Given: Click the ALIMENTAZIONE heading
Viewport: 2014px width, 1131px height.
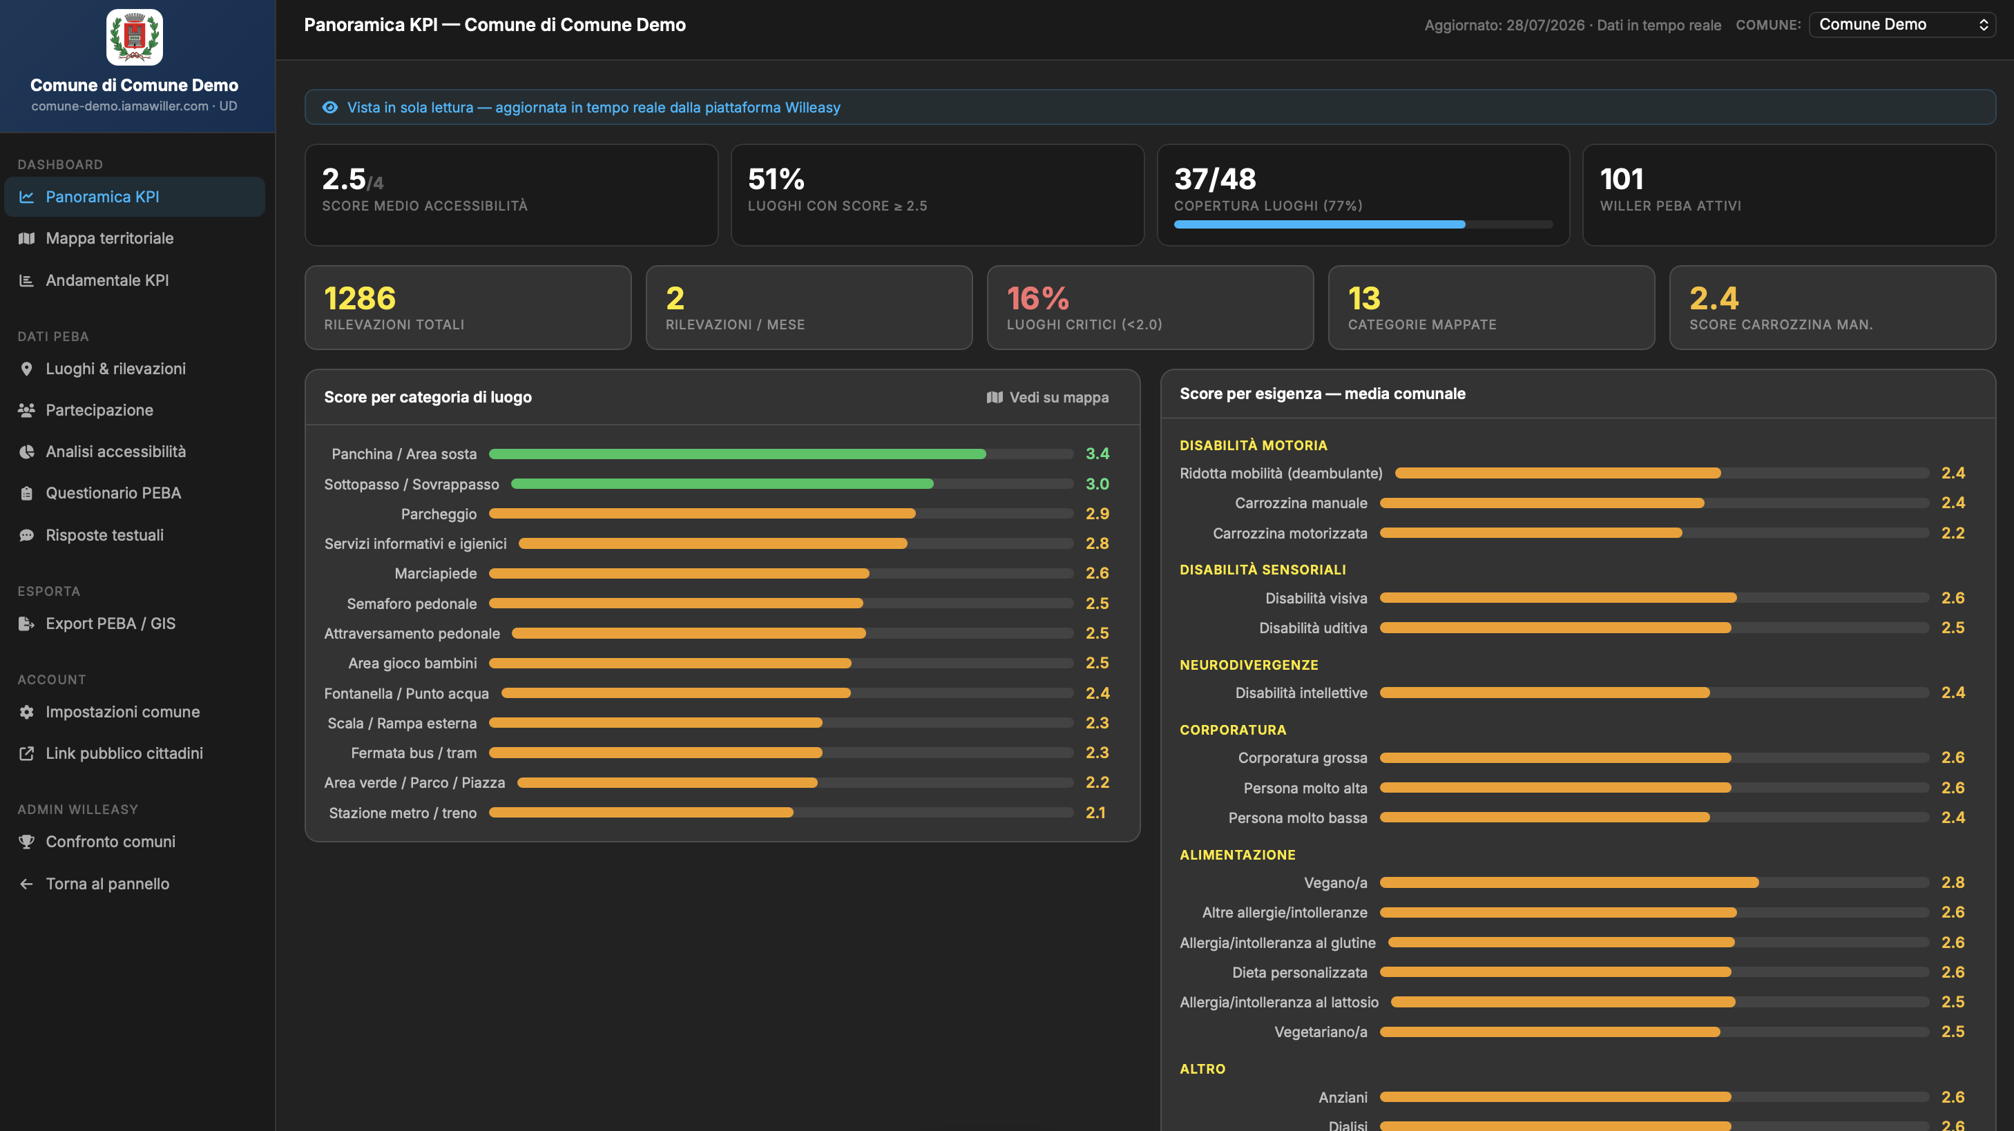Looking at the screenshot, I should click(x=1238, y=855).
